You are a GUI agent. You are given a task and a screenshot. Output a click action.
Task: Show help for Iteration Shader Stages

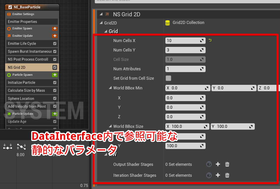tap(209, 175)
